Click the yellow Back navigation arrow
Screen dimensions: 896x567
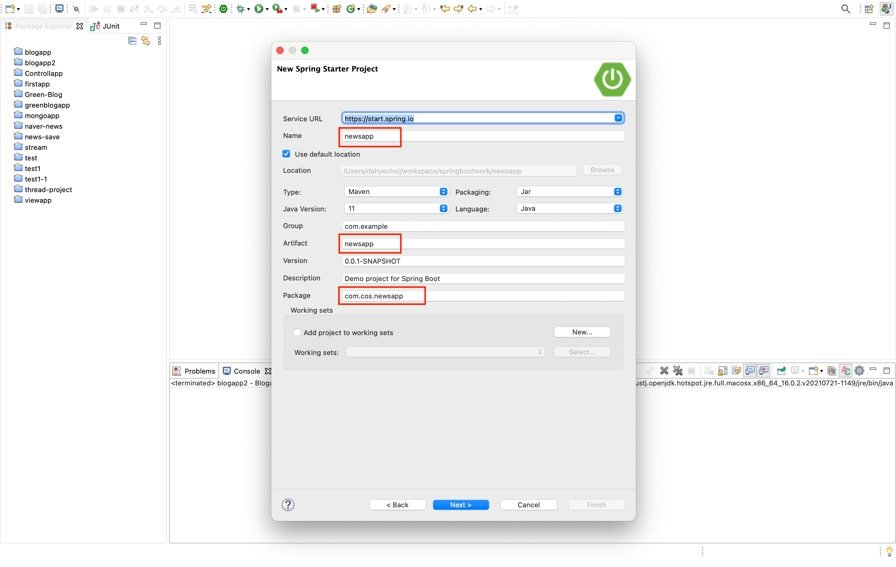[x=472, y=9]
